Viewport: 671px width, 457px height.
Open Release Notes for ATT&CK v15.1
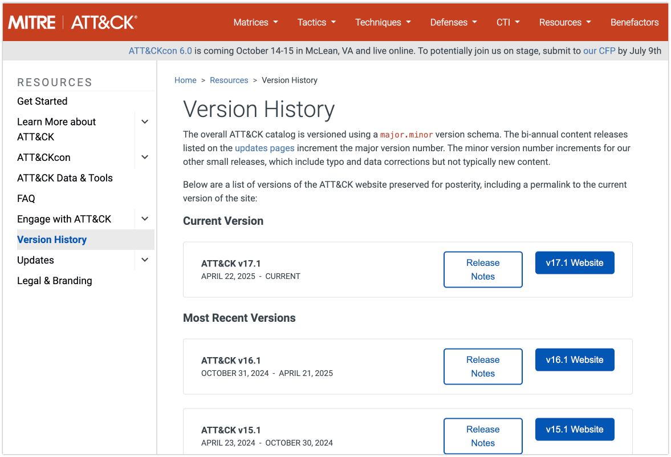point(483,436)
